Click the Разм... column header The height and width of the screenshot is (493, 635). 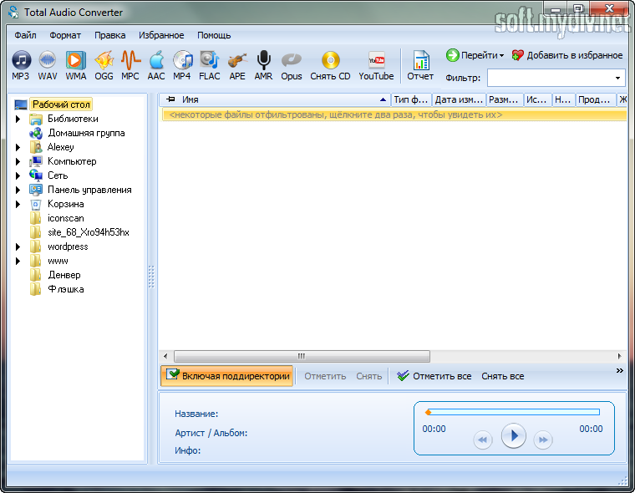coord(504,99)
